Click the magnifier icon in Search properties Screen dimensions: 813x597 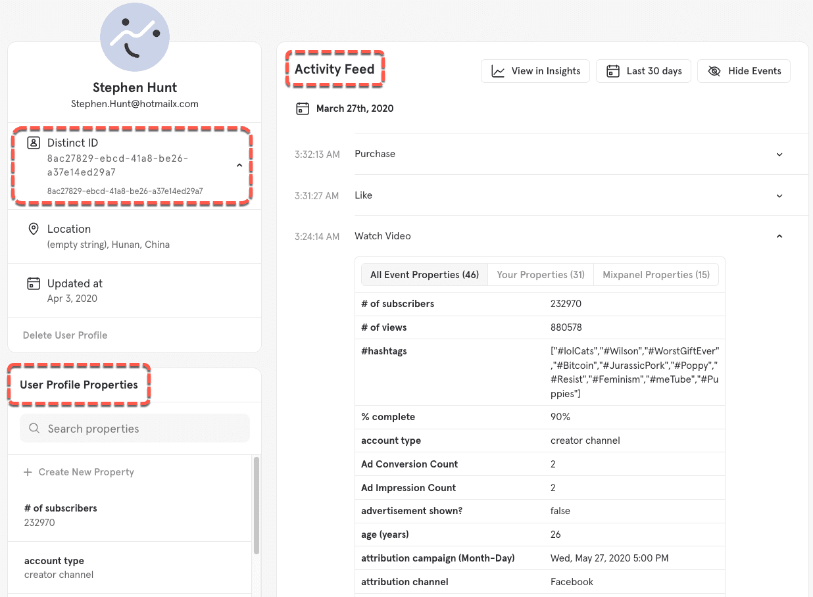[34, 429]
